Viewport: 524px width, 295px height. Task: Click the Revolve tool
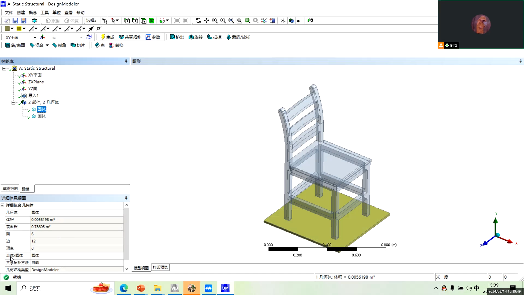click(195, 37)
